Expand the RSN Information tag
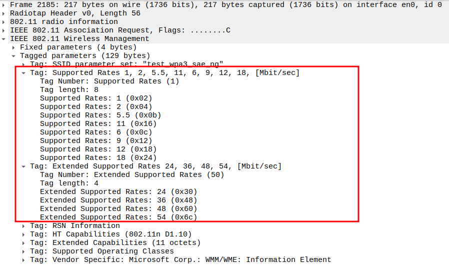This screenshot has width=449, height=265. [24, 226]
